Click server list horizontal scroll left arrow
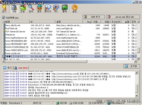 (4, 61)
